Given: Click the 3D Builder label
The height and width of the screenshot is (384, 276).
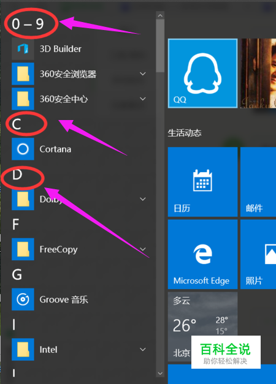Looking at the screenshot, I should 61,49.
